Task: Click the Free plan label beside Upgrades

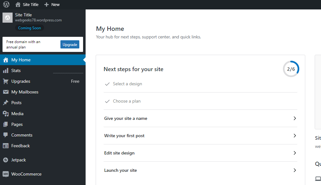Action: pyautogui.click(x=75, y=81)
